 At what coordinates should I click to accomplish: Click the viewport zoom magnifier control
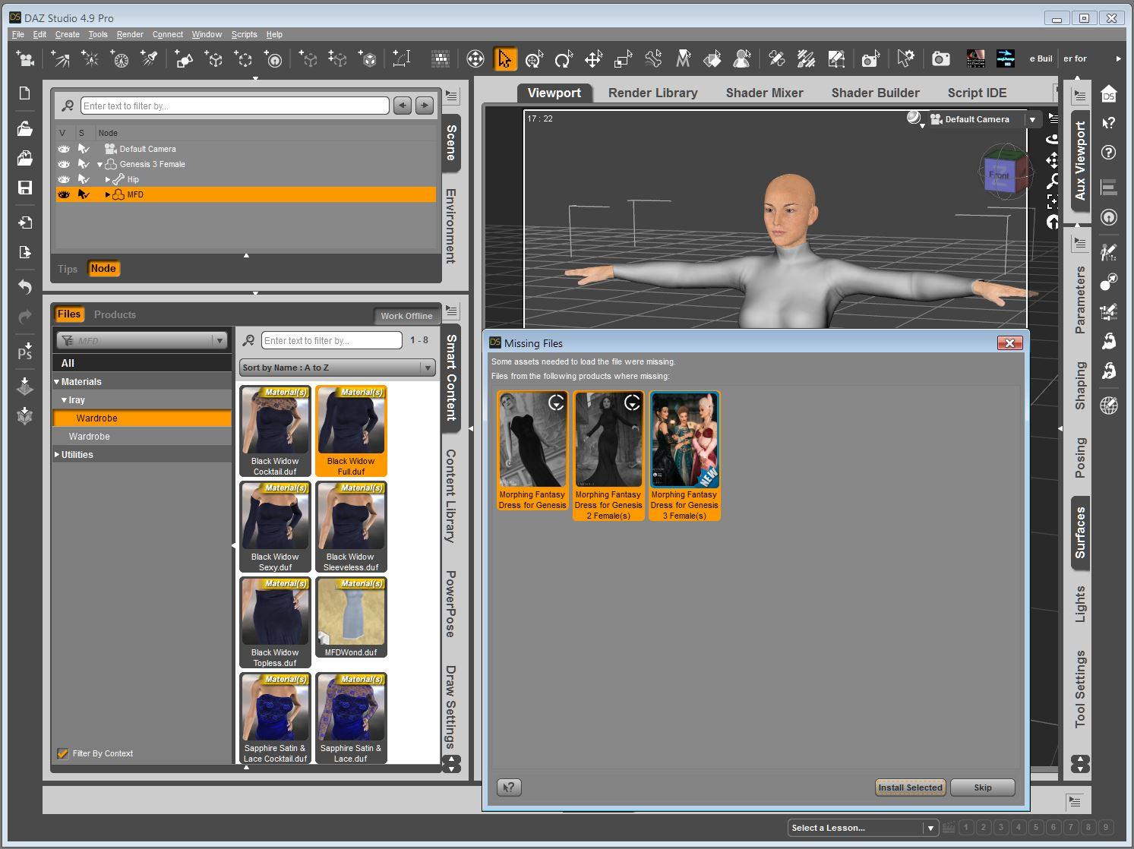point(1053,181)
